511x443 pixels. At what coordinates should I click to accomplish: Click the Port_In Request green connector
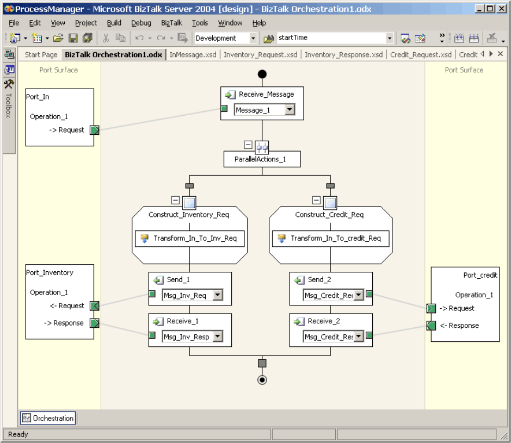tap(95, 130)
